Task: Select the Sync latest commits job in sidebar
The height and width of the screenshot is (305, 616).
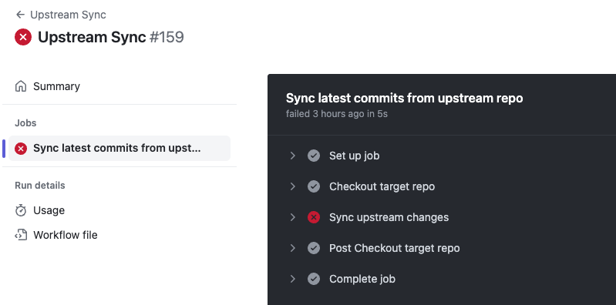Action: tap(119, 149)
